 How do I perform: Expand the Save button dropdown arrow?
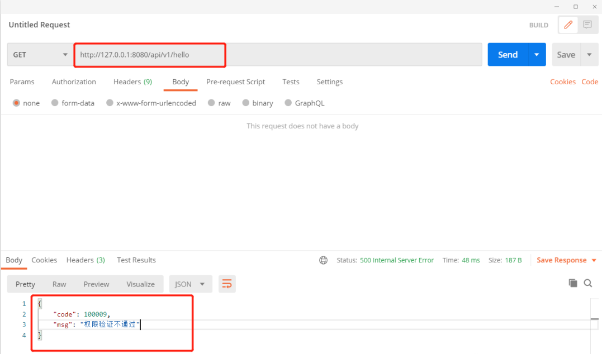(x=589, y=55)
